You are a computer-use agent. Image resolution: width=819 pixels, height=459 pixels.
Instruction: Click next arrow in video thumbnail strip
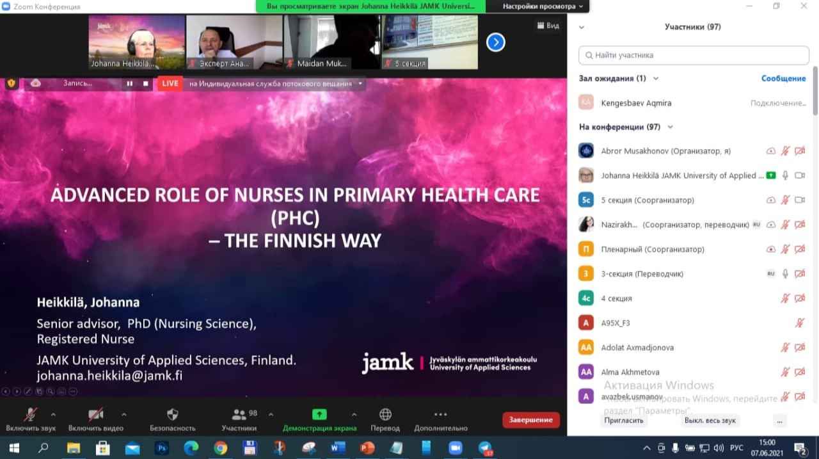tap(495, 42)
